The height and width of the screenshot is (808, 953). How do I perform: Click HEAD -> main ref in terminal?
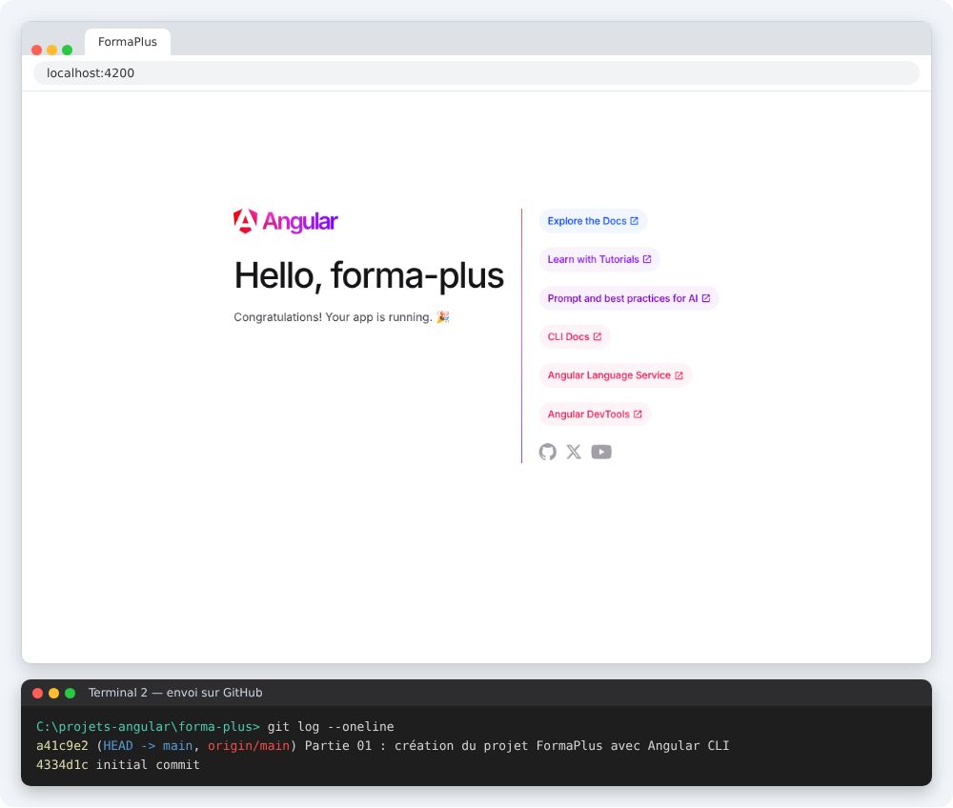click(x=148, y=745)
